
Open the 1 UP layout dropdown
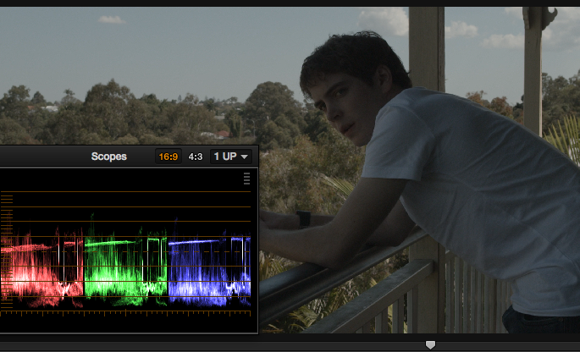231,157
